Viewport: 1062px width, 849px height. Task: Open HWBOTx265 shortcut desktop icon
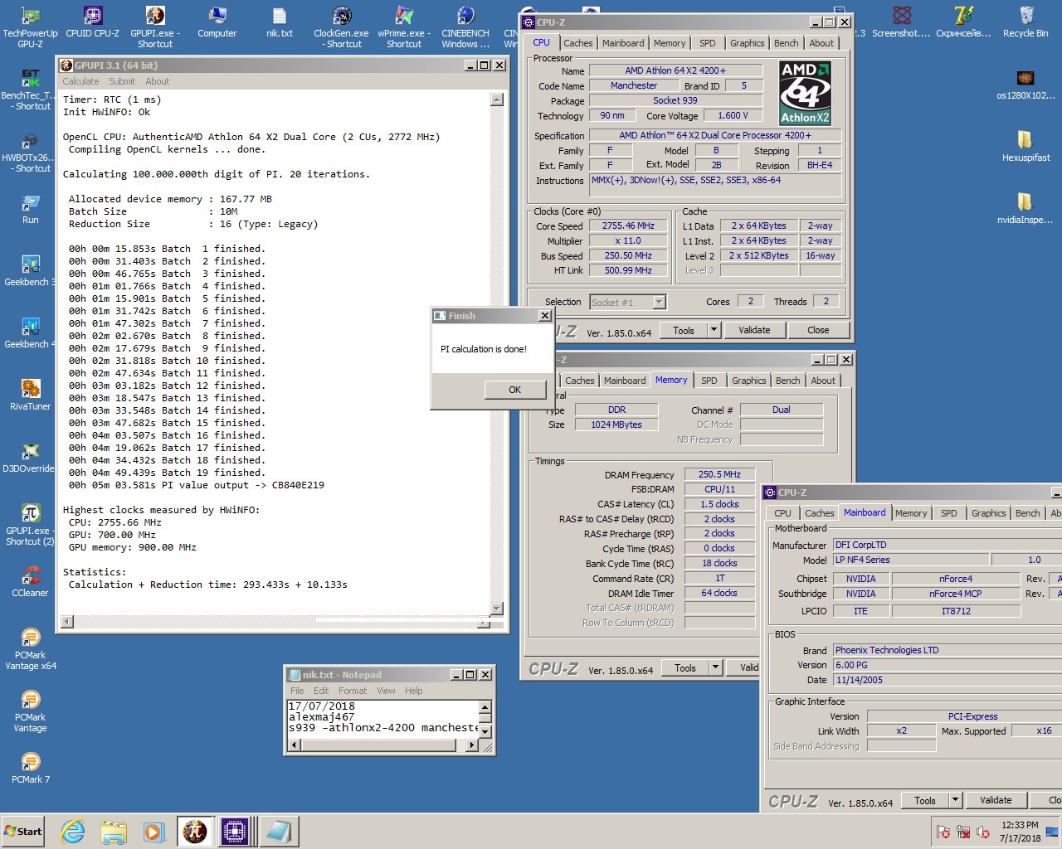pyautogui.click(x=30, y=151)
